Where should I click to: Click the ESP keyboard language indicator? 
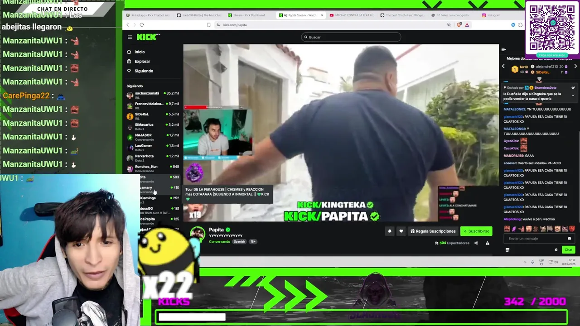coord(541,262)
